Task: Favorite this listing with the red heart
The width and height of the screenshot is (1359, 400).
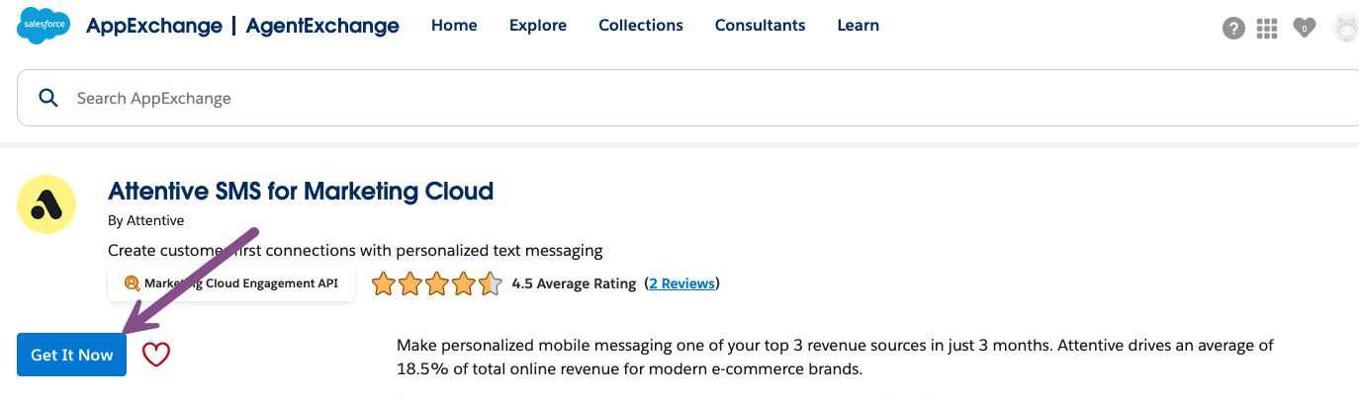Action: point(156,355)
